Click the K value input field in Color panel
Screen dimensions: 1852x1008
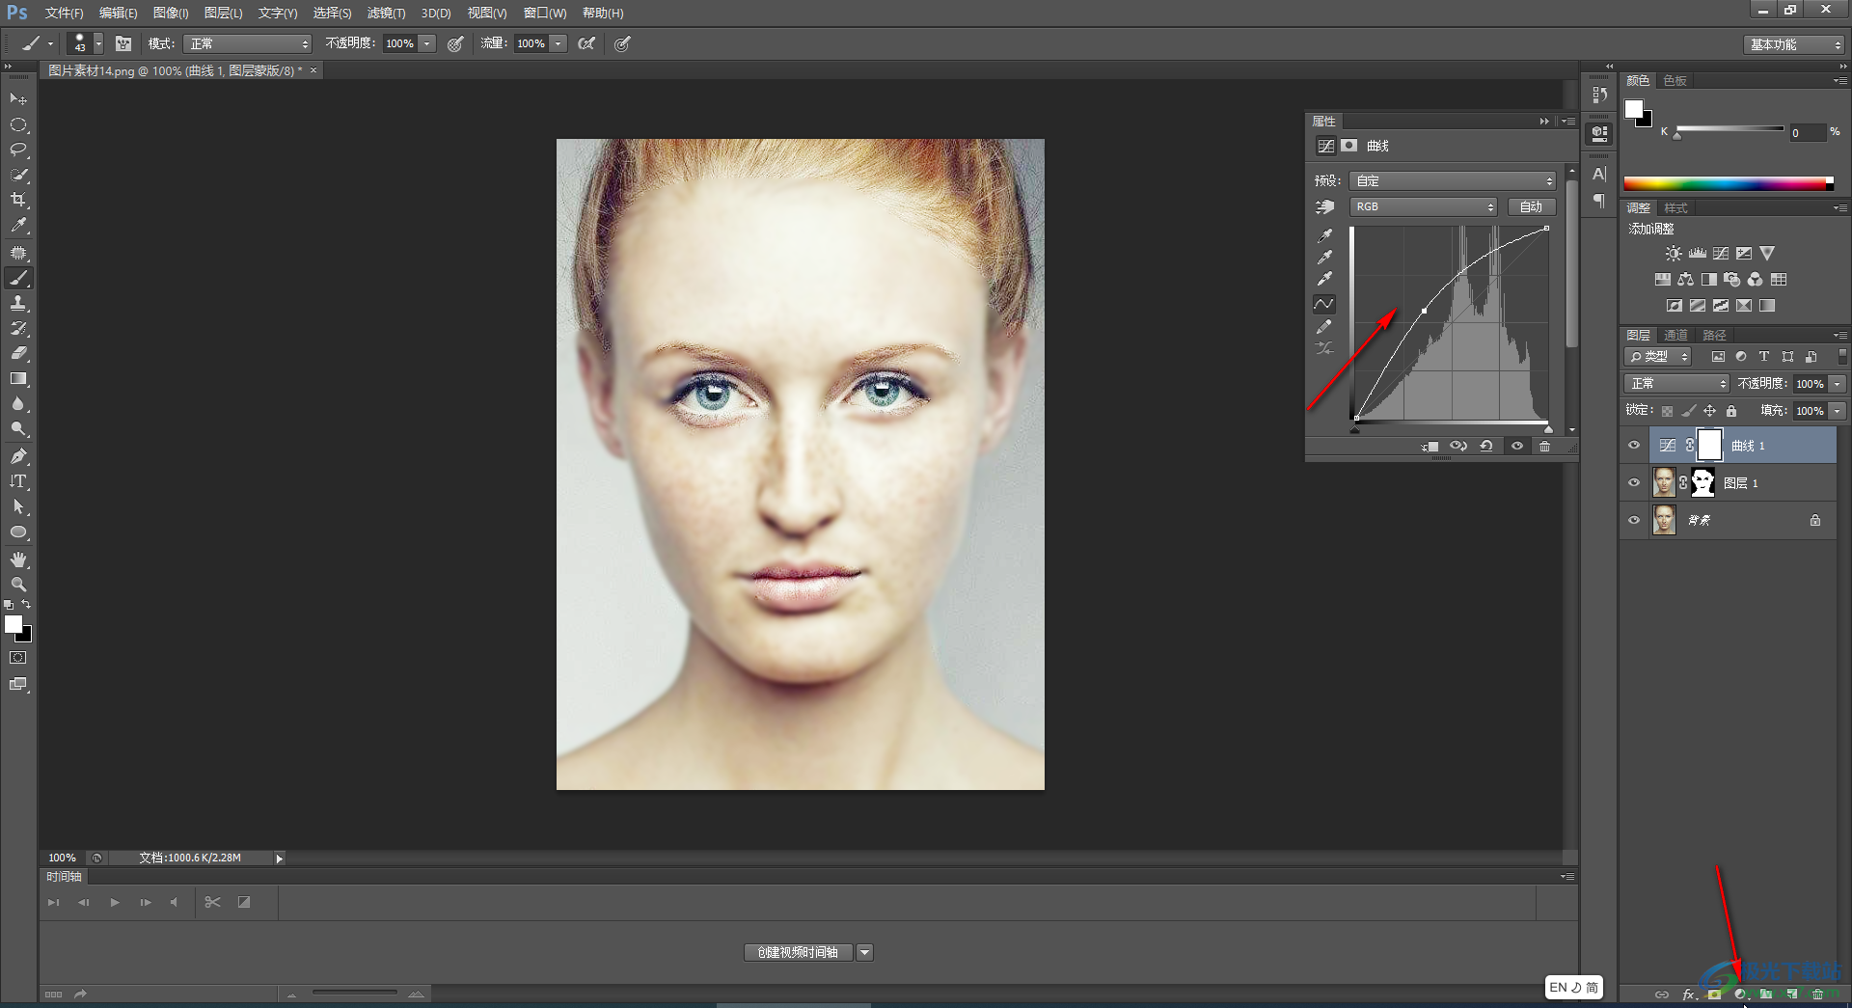point(1807,133)
